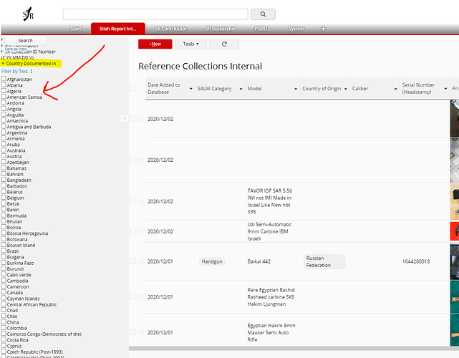The image size is (459, 358).
Task: Click the magnifier search button
Action: click(263, 14)
